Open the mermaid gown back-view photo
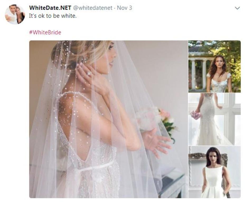Screen dimensions: 245x202 point(215,119)
